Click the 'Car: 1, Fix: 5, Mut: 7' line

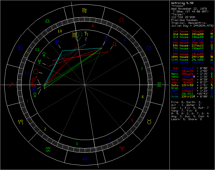(x=190, y=108)
